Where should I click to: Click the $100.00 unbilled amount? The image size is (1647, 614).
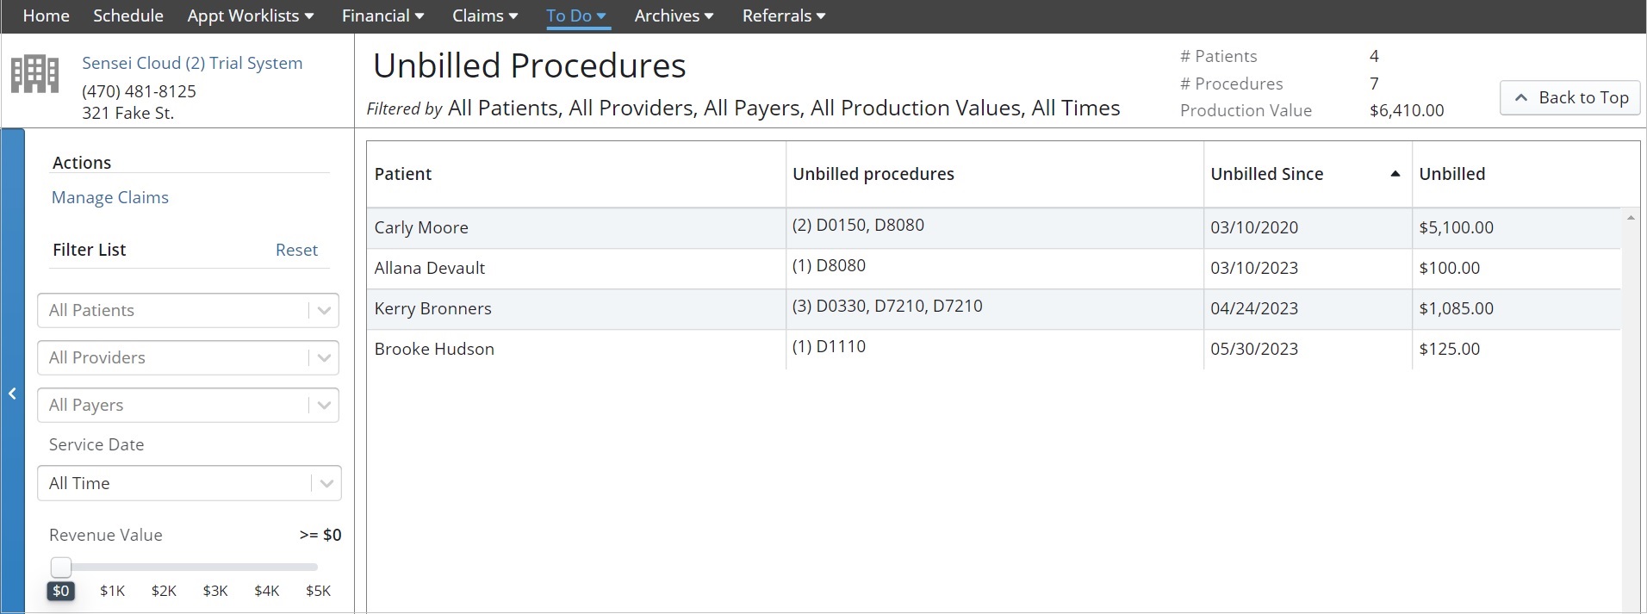1449,268
